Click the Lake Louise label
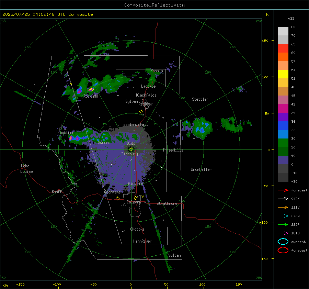Viewport: 309px width, 289px height. pos(26,169)
